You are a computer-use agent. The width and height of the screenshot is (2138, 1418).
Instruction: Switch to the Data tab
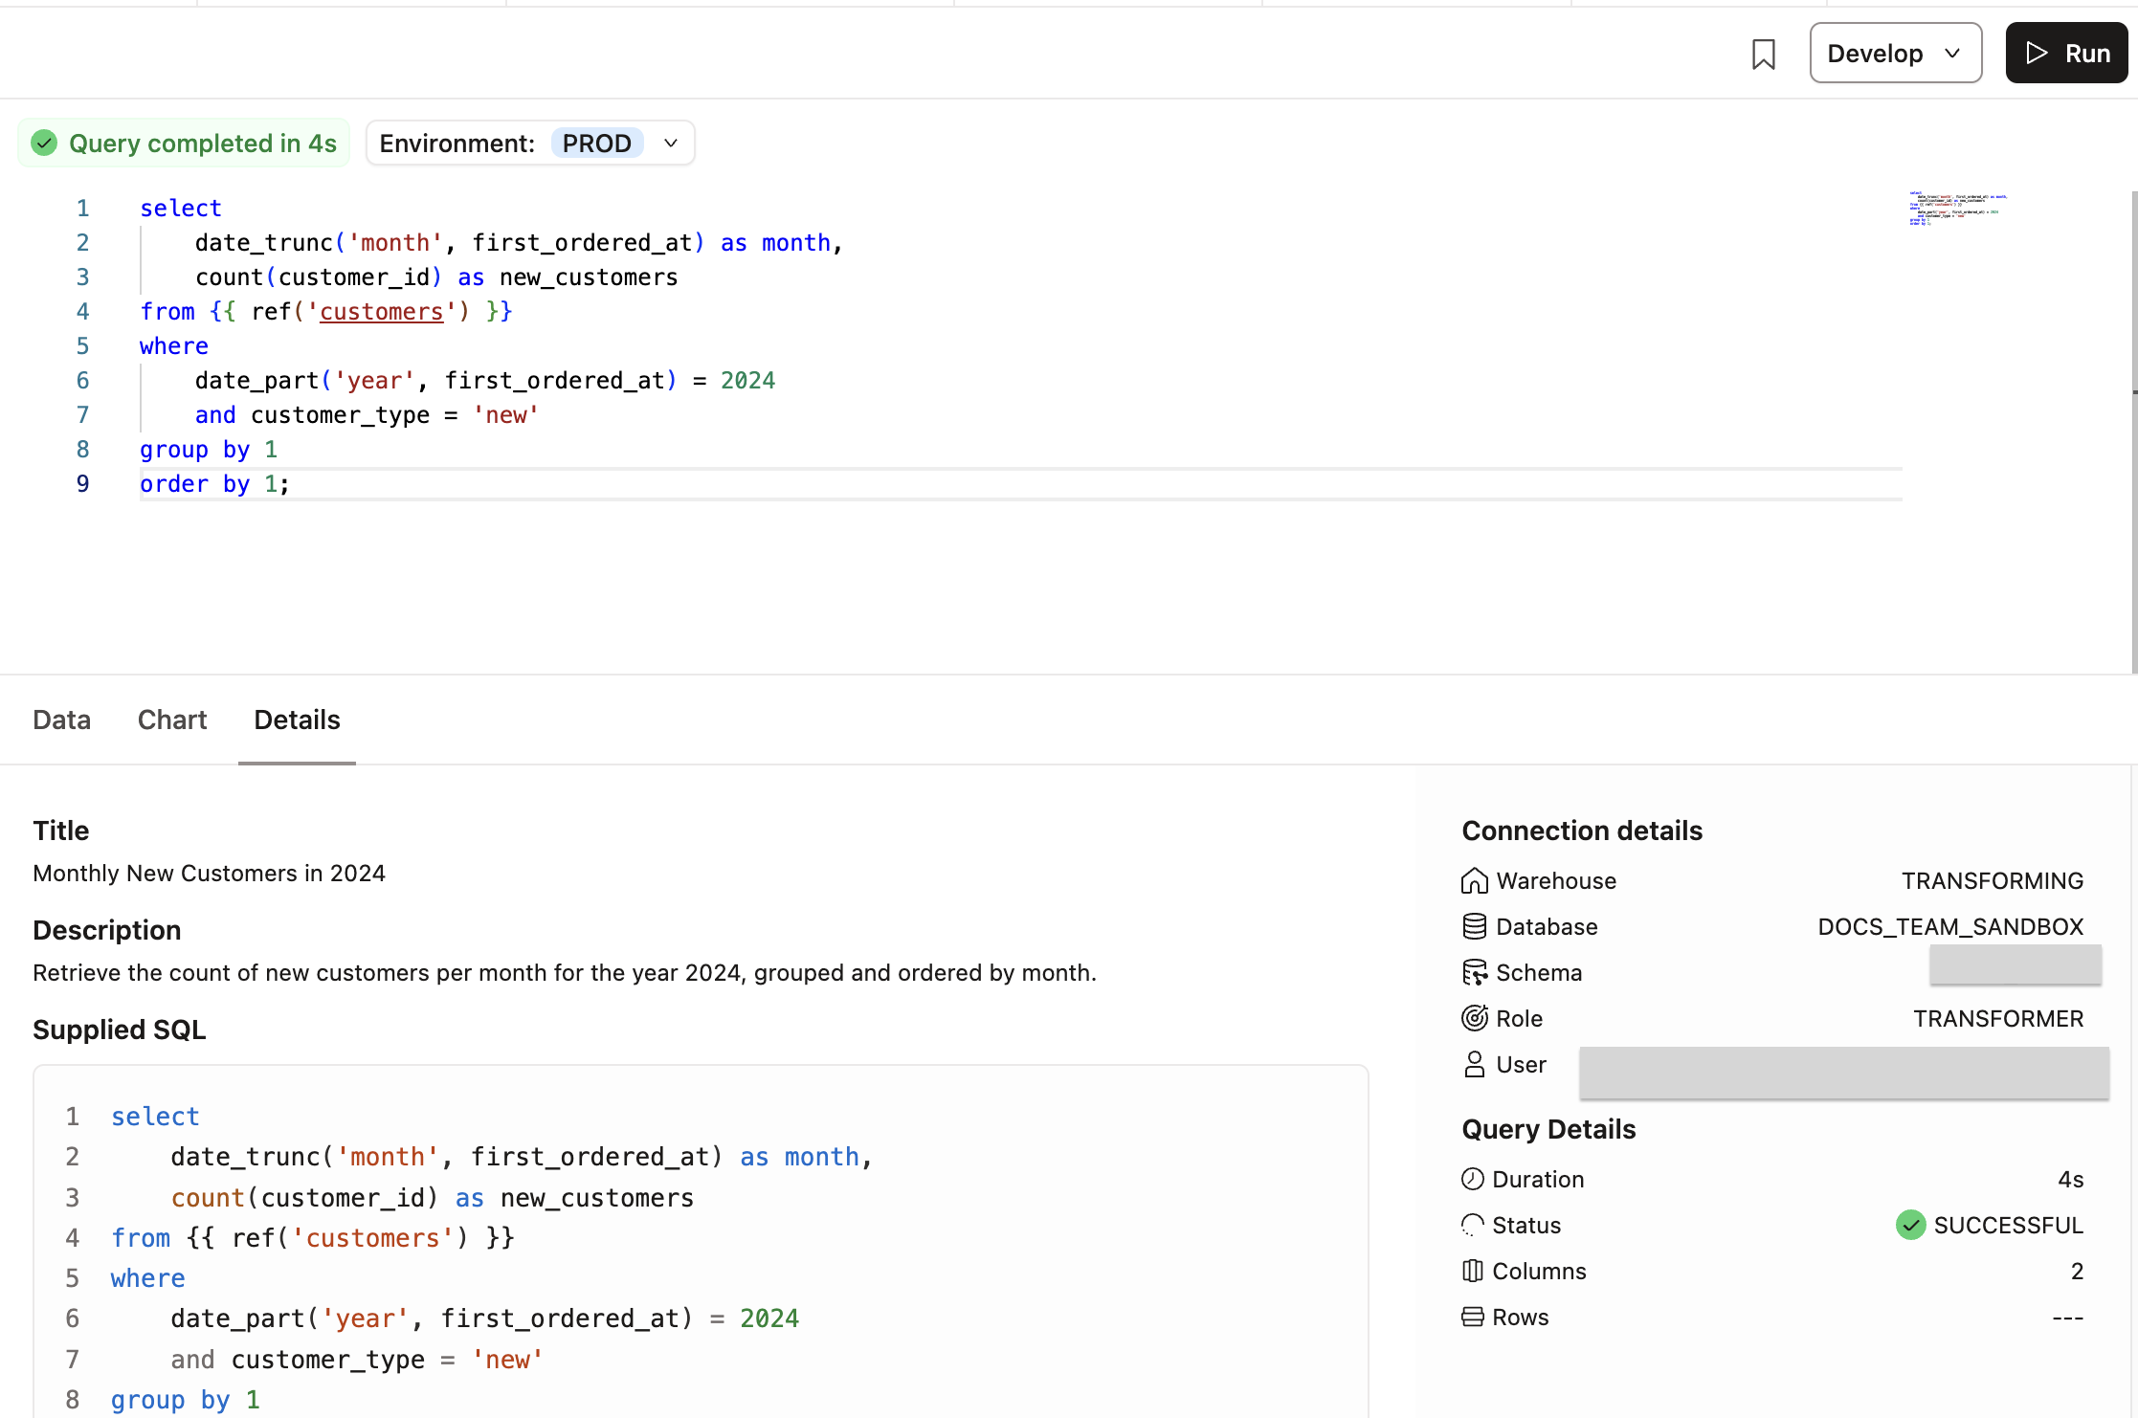click(x=61, y=720)
